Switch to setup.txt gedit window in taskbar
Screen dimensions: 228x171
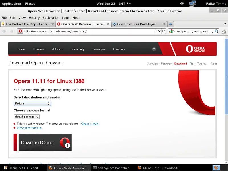21,168
